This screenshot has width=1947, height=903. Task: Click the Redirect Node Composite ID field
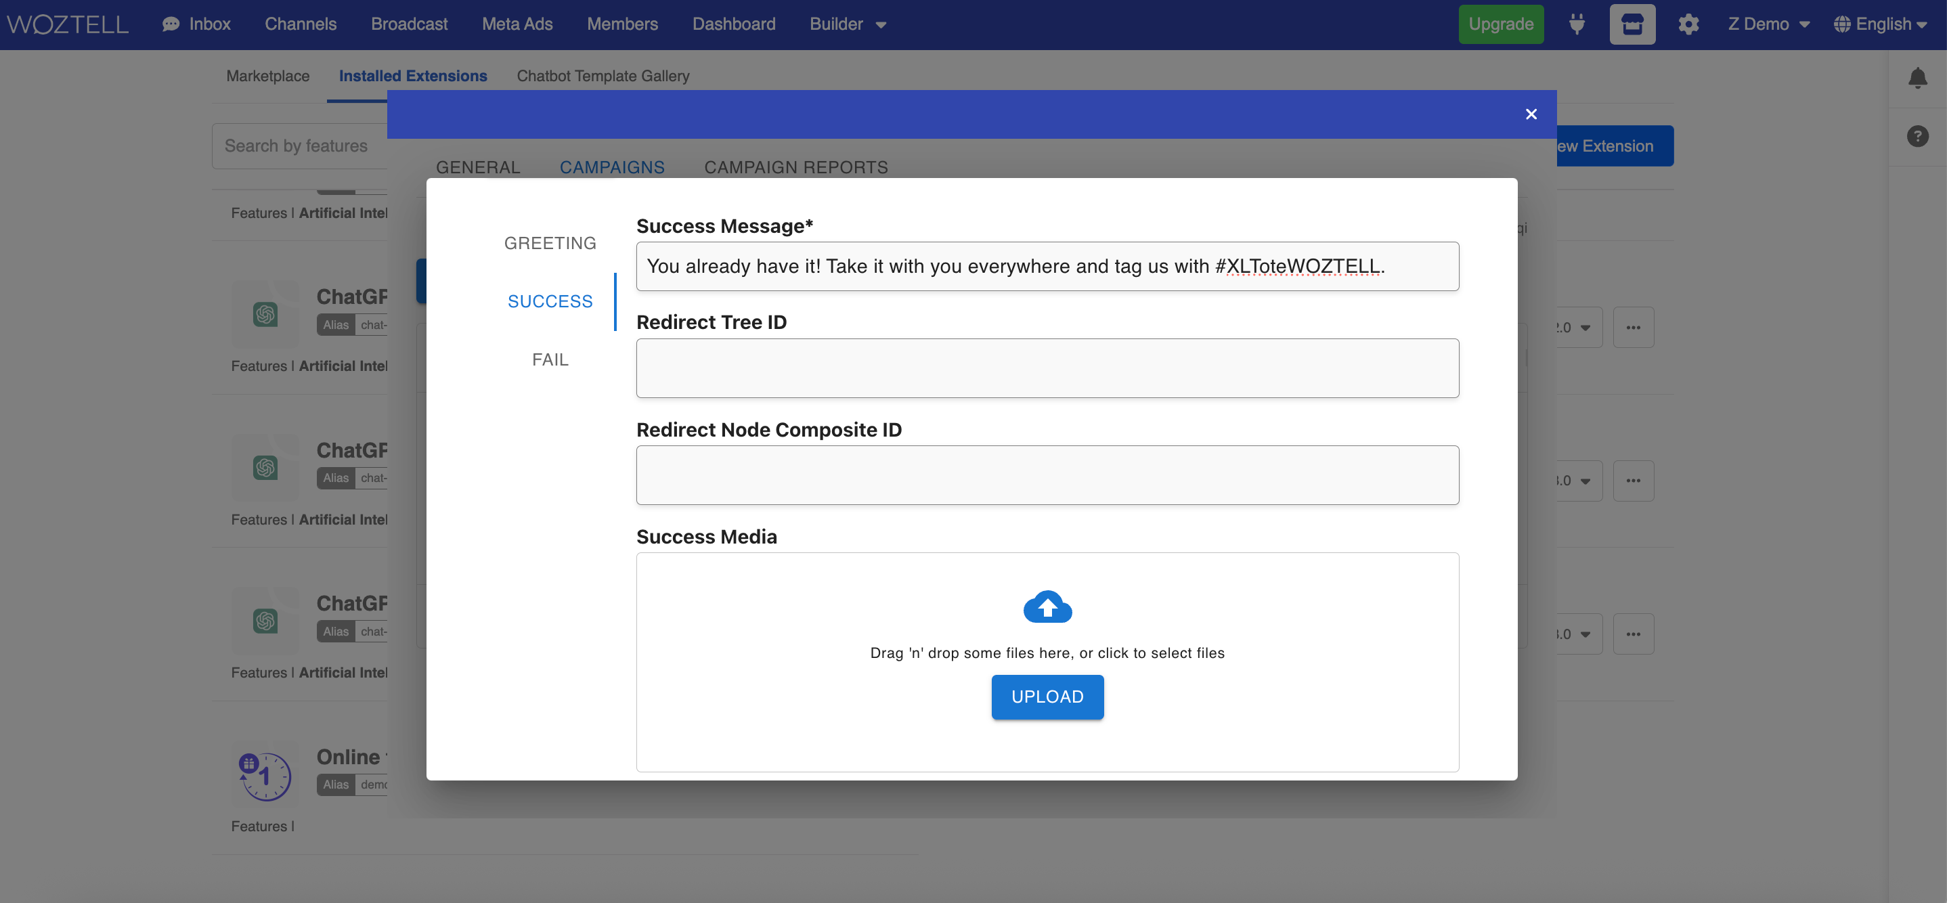(1047, 475)
